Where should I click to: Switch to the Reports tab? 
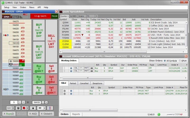tap(76, 114)
